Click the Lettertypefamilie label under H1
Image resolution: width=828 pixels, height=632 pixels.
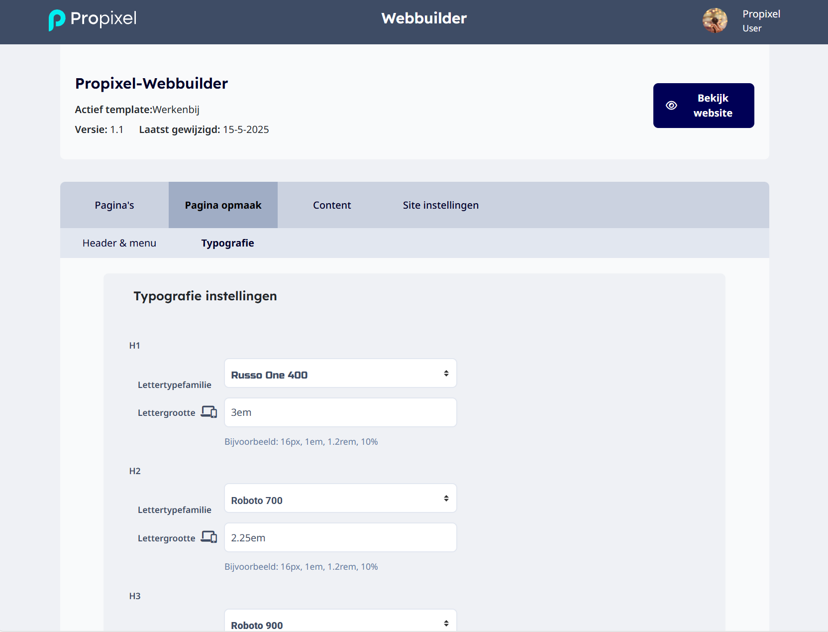coord(175,385)
